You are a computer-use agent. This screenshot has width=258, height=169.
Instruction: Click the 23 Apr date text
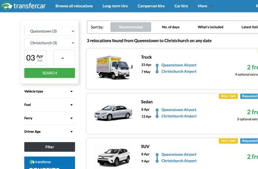146,65
